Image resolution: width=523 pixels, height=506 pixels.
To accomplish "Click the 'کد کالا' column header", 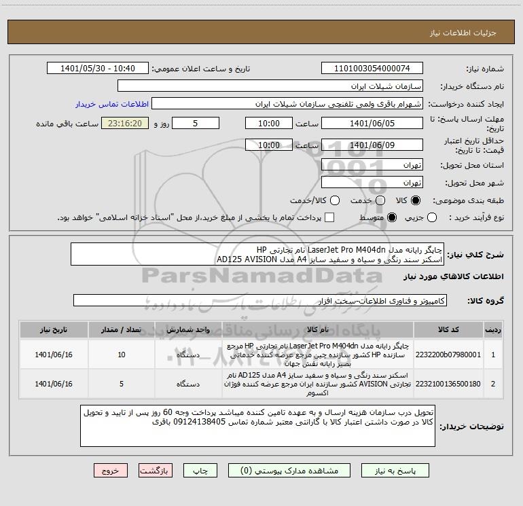I will 448,329.
